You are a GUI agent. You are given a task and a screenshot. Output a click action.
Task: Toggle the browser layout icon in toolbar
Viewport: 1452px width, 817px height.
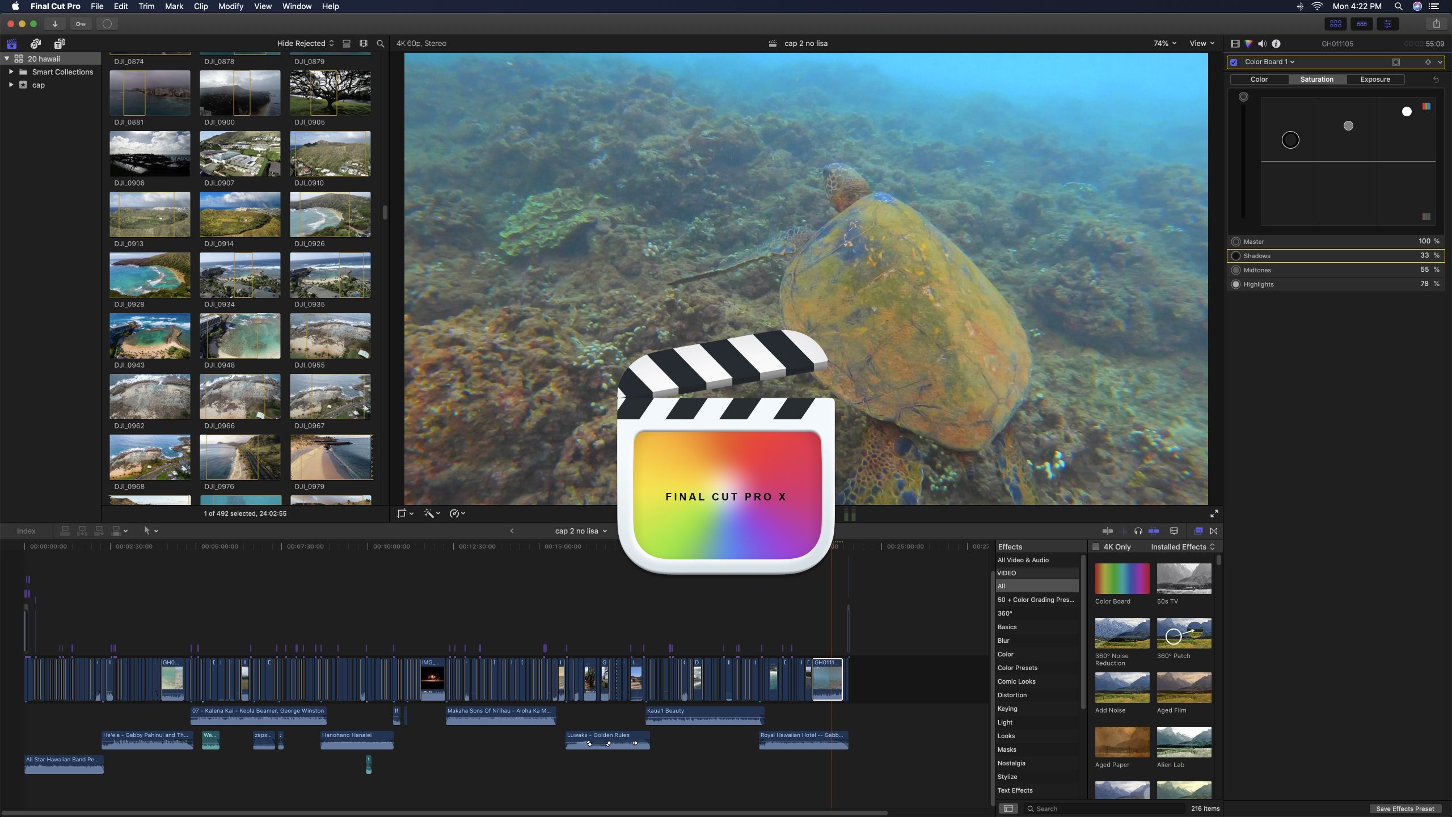coord(1336,24)
